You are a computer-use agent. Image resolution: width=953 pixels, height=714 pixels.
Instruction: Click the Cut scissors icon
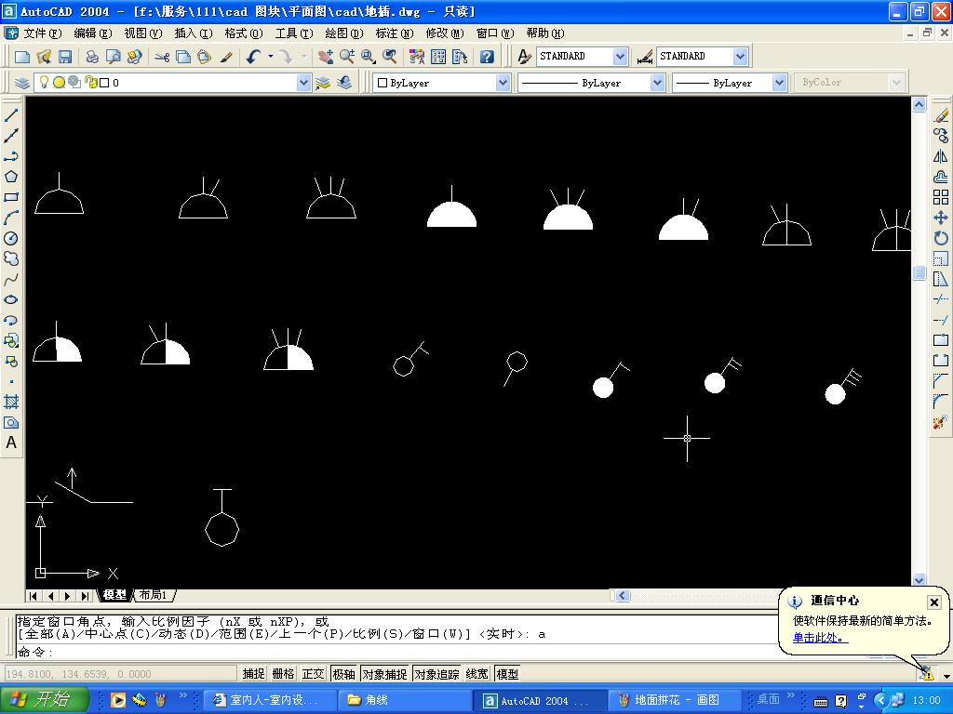[x=162, y=57]
